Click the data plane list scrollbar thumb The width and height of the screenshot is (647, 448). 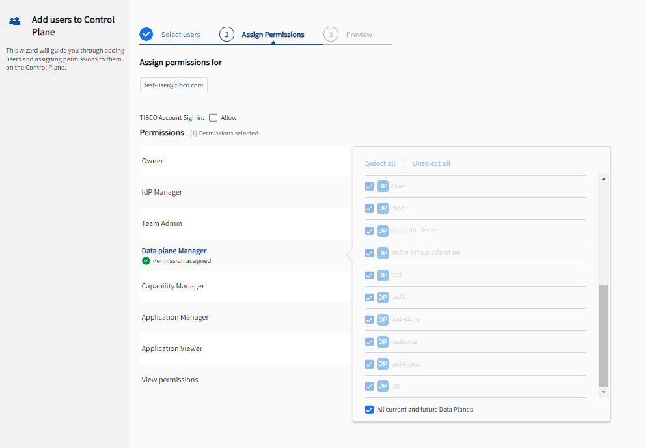603,335
